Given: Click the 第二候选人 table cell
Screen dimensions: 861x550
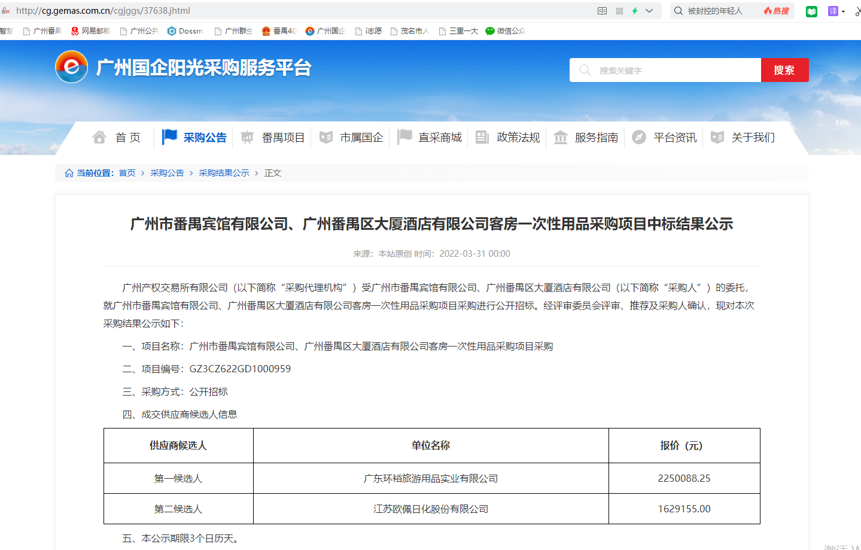Looking at the screenshot, I should click(x=178, y=509).
